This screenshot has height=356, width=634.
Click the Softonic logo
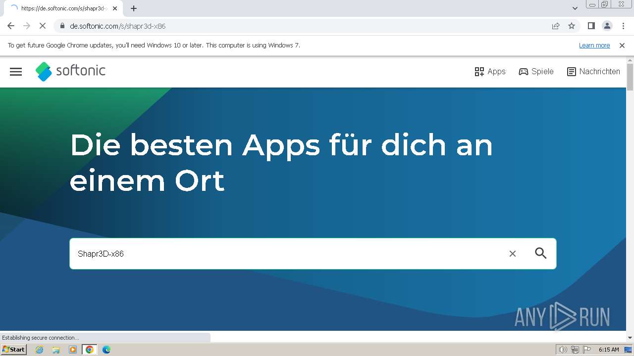(x=70, y=71)
